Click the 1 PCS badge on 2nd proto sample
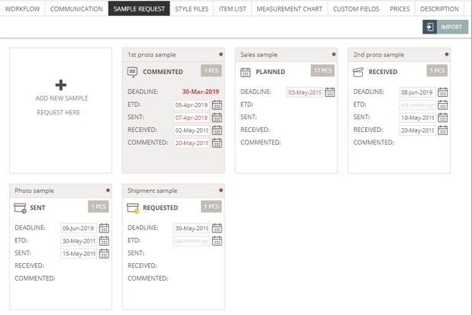 [437, 71]
